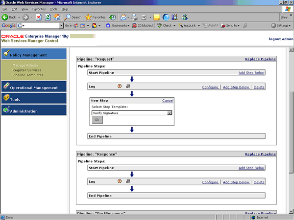Click the browser Back button

(9, 17)
